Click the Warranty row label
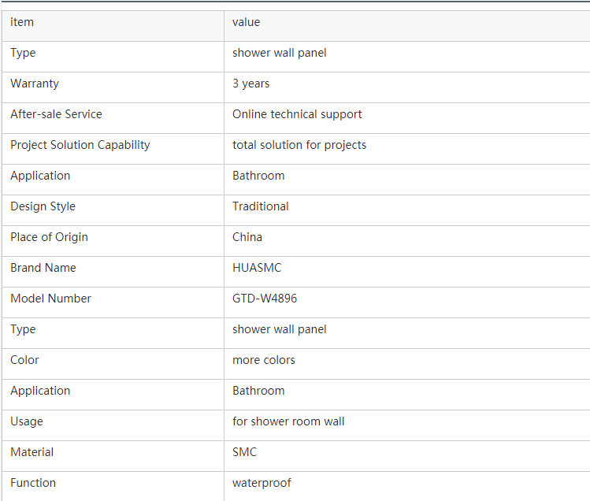Screen dimensions: 590x501 point(35,83)
